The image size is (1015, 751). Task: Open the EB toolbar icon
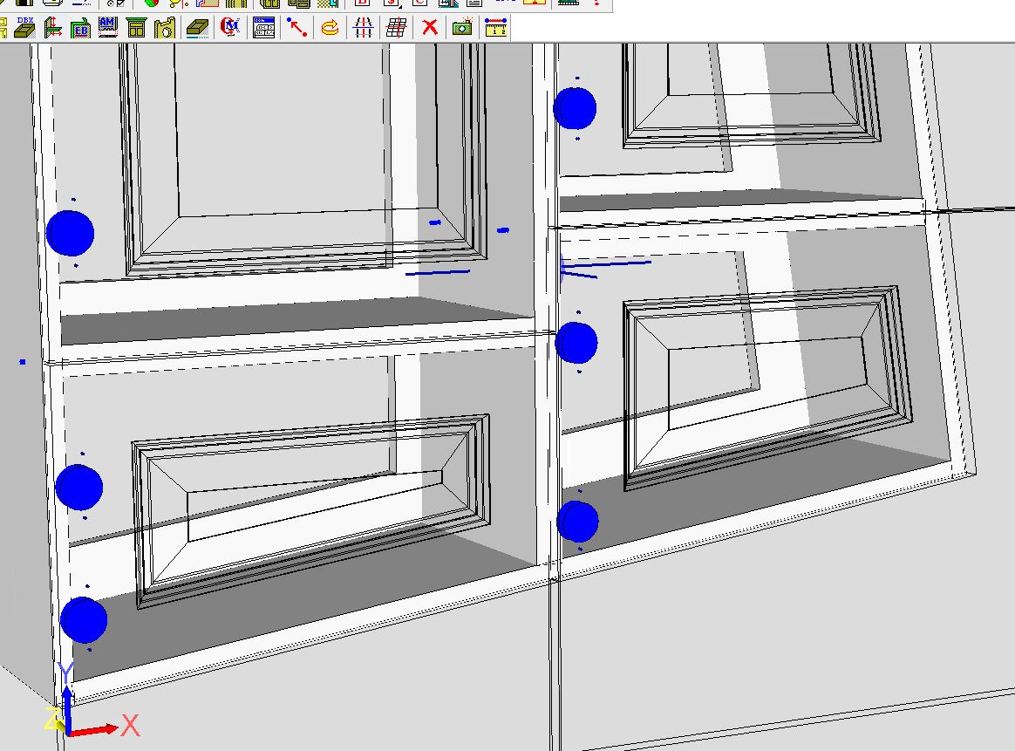pos(80,27)
